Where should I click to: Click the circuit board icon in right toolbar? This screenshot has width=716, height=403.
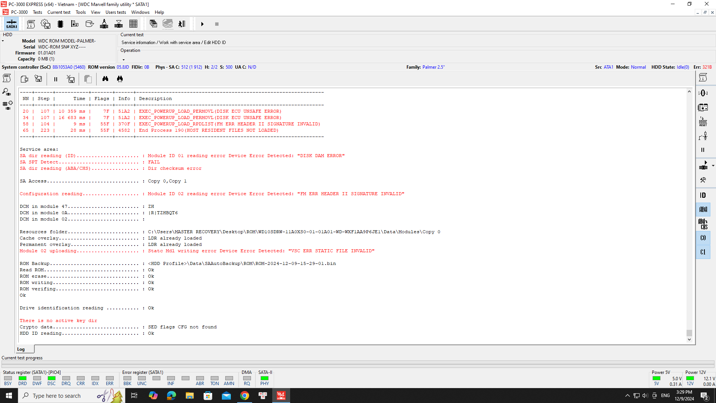pos(703,107)
